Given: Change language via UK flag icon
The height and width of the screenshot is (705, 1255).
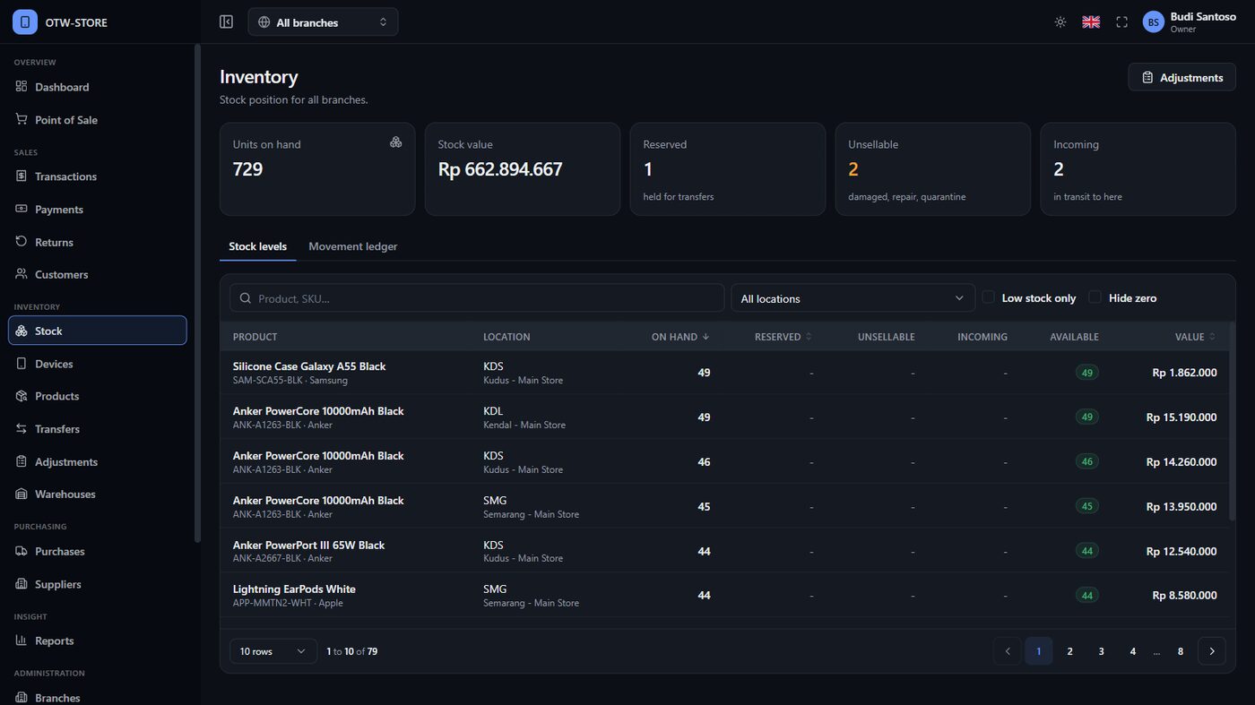Looking at the screenshot, I should (1091, 21).
